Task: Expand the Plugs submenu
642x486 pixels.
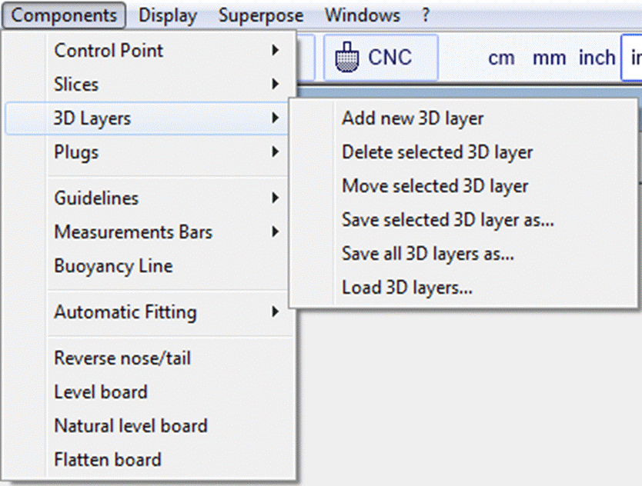Action: coord(76,152)
